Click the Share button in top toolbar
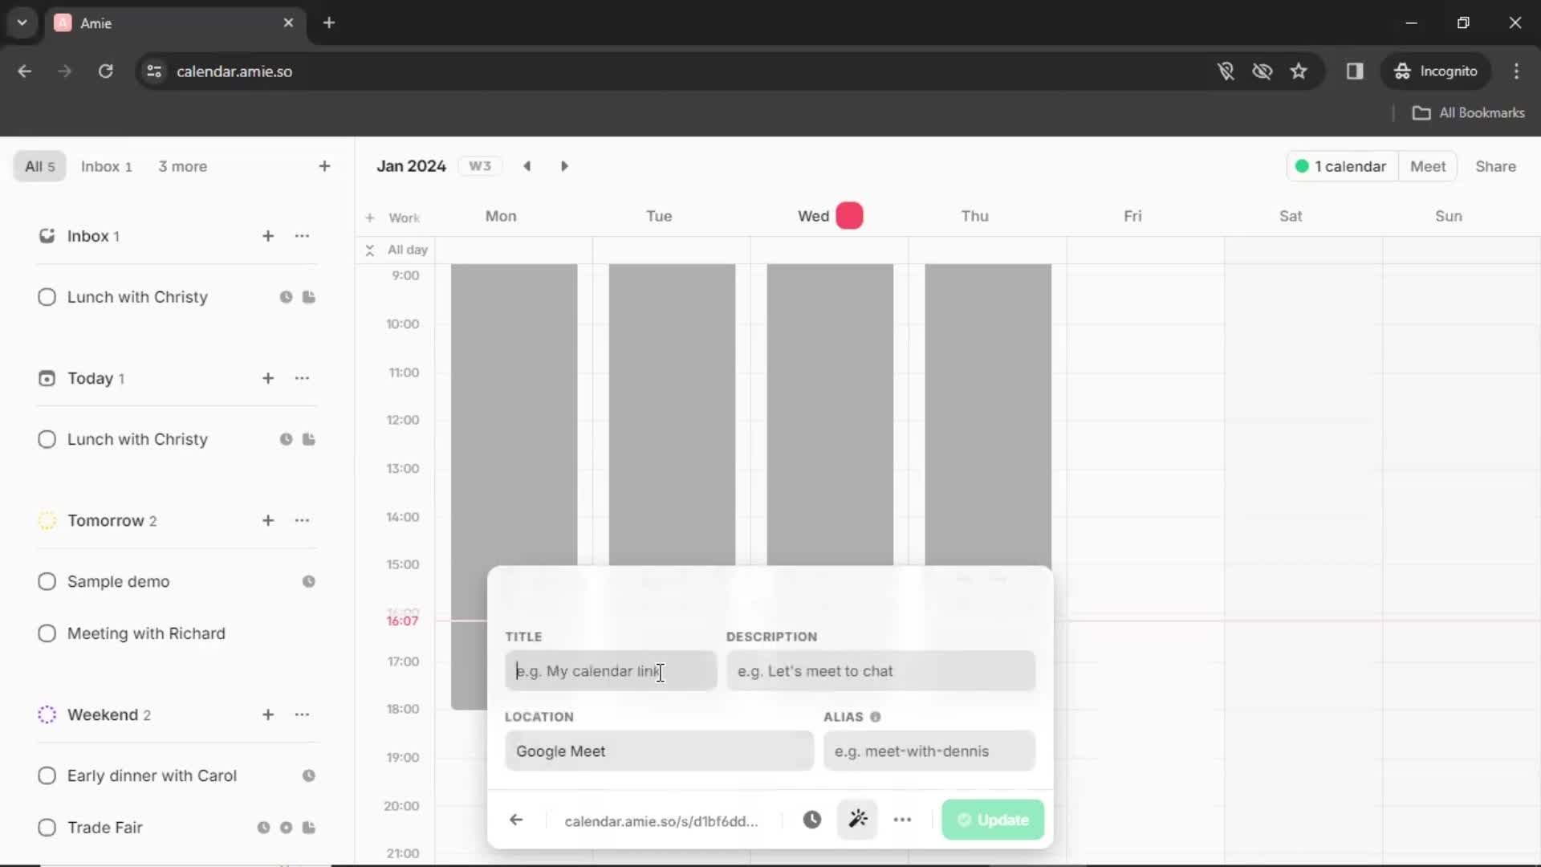 pos(1497,166)
